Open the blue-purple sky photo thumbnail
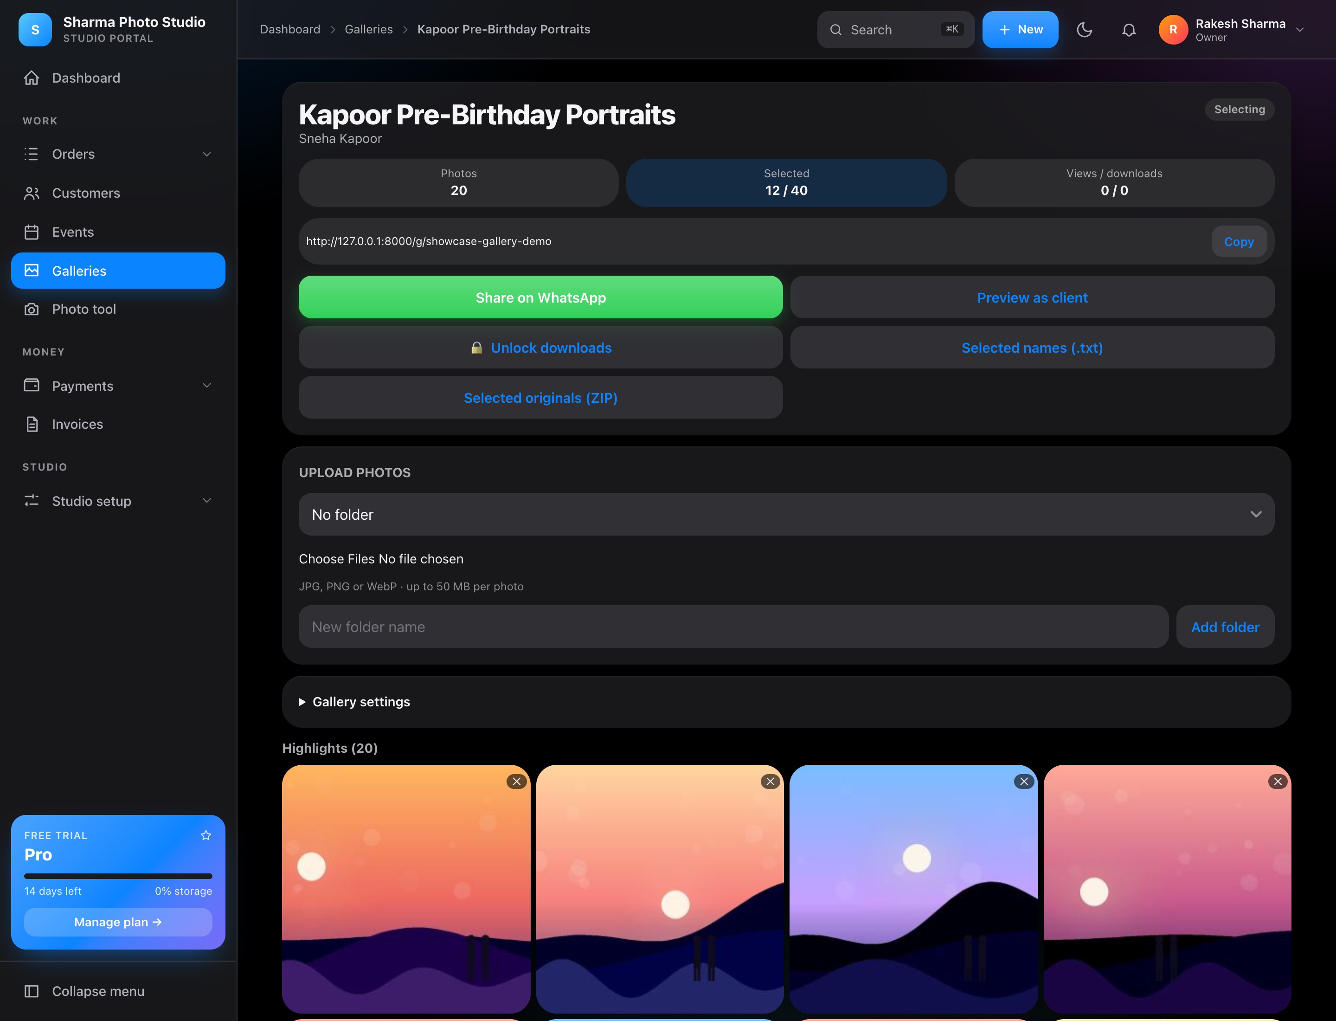 (x=913, y=889)
